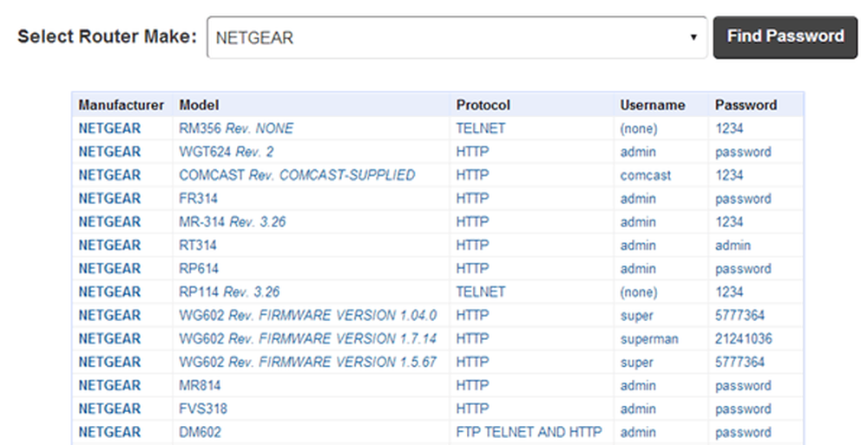
Task: Click the Protocol column header
Action: (x=483, y=105)
